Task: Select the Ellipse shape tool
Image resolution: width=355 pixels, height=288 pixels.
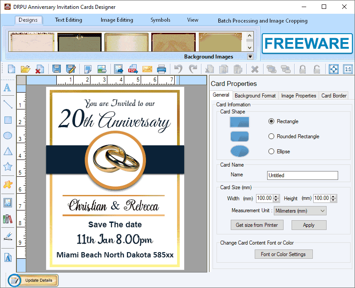Action: [7, 135]
